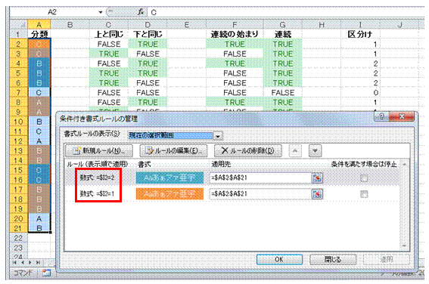This screenshot has height=284, width=429.
Task: Click the 新規ルール button
Action: click(x=99, y=151)
